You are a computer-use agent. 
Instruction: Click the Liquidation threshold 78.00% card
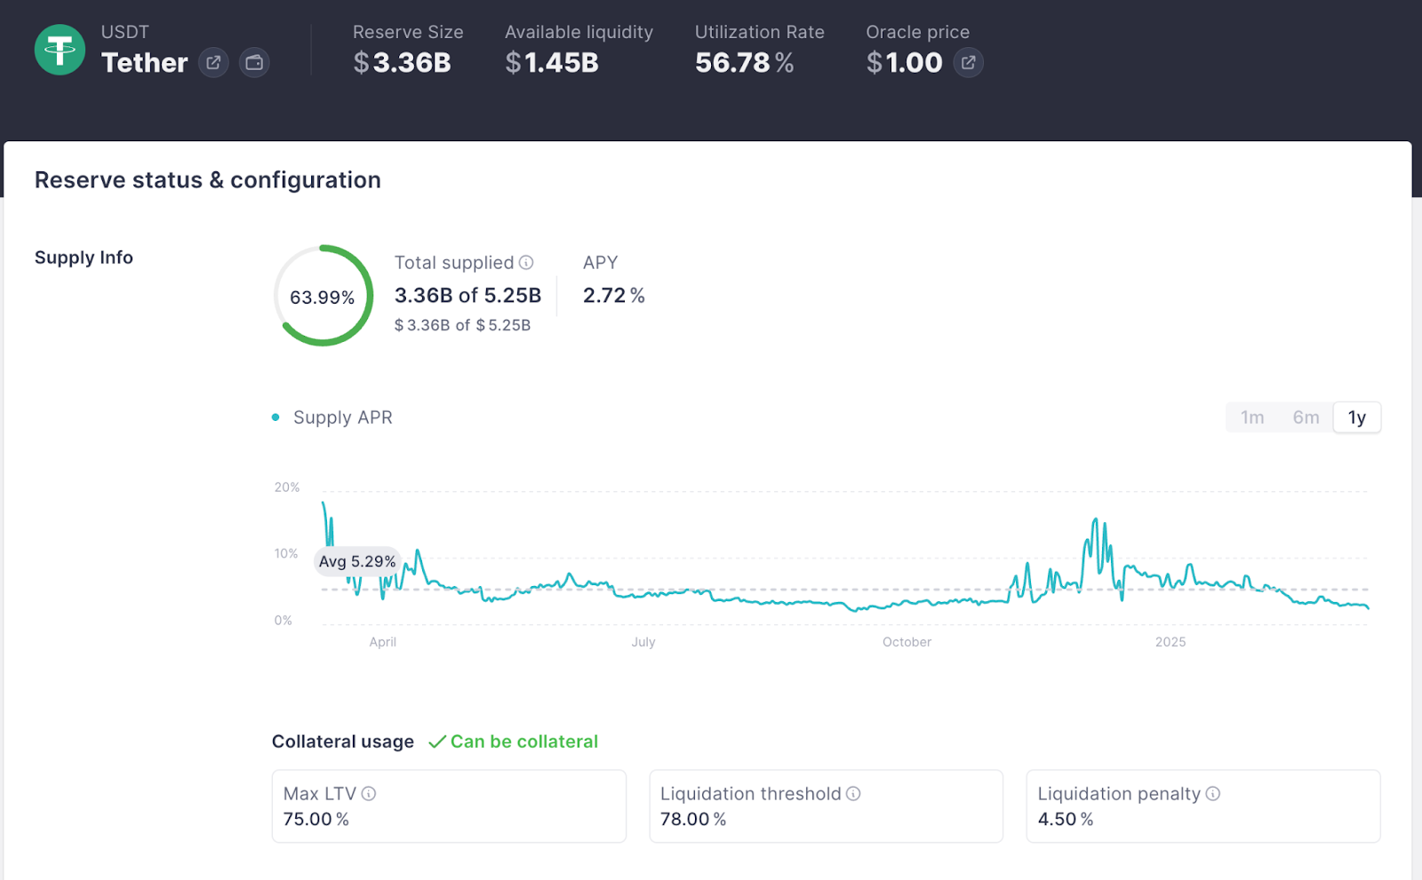pyautogui.click(x=827, y=806)
